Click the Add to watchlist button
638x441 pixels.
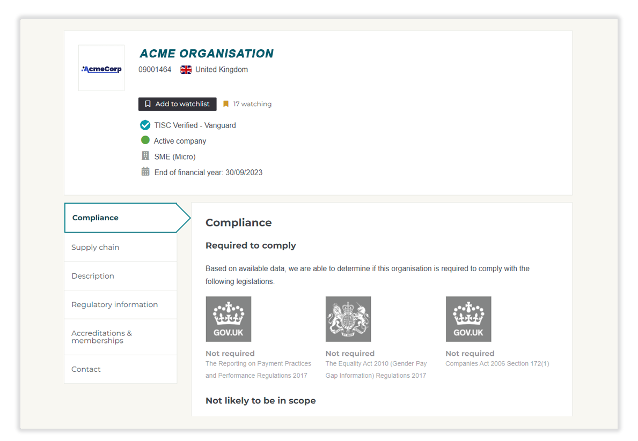pyautogui.click(x=177, y=104)
